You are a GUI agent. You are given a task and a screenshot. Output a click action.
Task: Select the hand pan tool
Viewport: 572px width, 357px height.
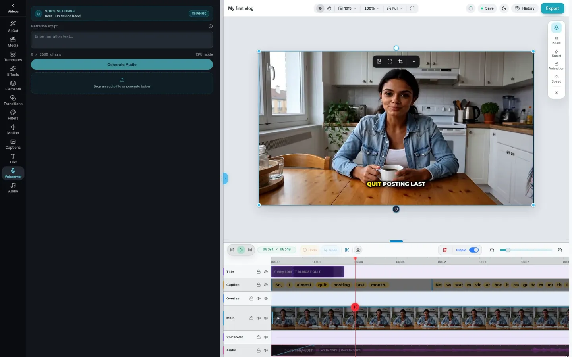tap(329, 8)
